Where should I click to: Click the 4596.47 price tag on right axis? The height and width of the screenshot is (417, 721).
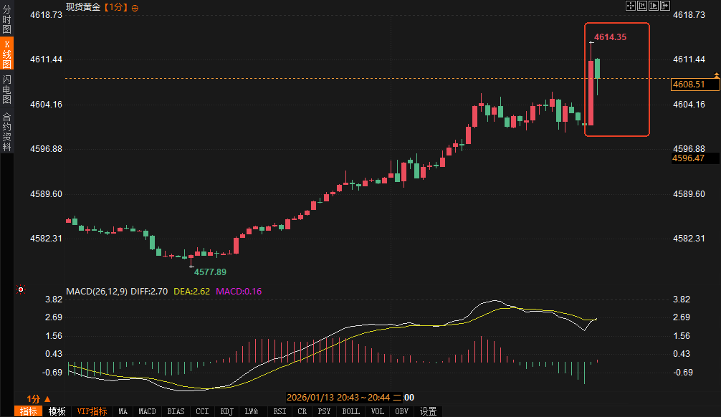694,158
